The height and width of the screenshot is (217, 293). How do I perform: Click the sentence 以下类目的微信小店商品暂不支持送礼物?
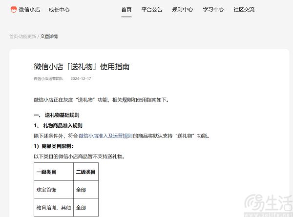[x=79, y=156]
